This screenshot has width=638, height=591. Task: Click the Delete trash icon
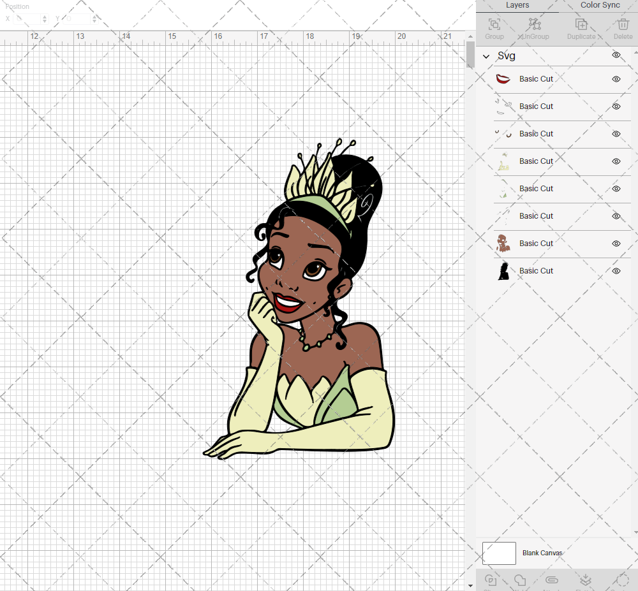(x=623, y=24)
